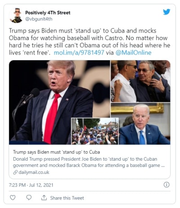Visit the @MailOnline mention
This screenshot has height=208, width=180.
(134, 53)
